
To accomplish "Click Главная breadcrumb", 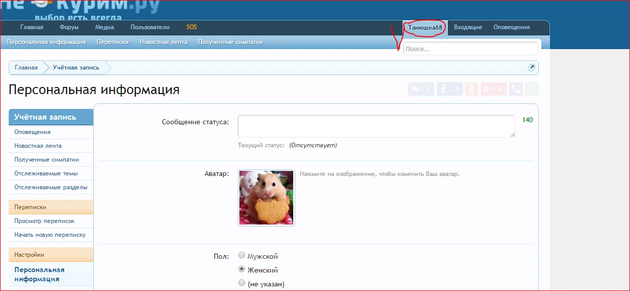I will click(x=26, y=68).
